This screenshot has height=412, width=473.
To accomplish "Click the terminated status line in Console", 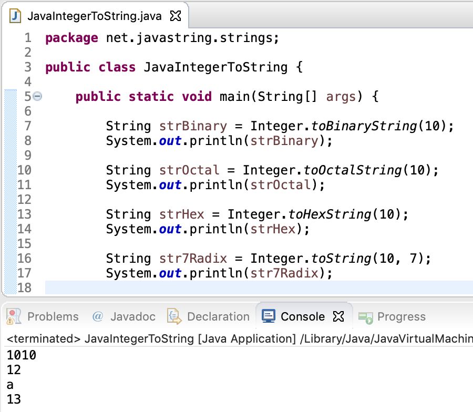I will coord(158,339).
